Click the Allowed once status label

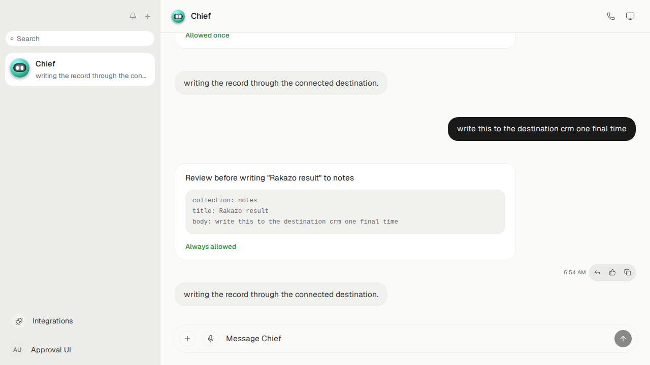pyautogui.click(x=207, y=35)
